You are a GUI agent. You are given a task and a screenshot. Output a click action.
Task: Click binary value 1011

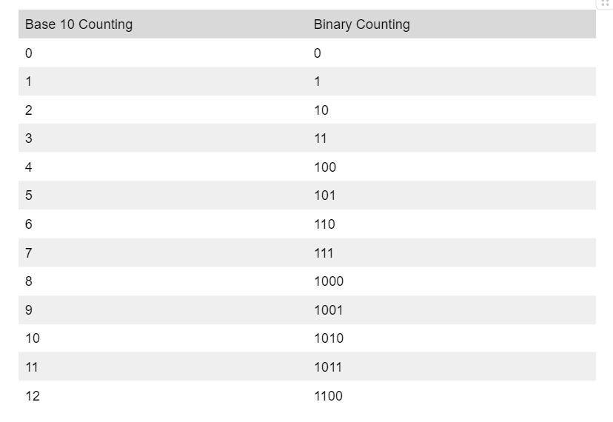tap(328, 367)
